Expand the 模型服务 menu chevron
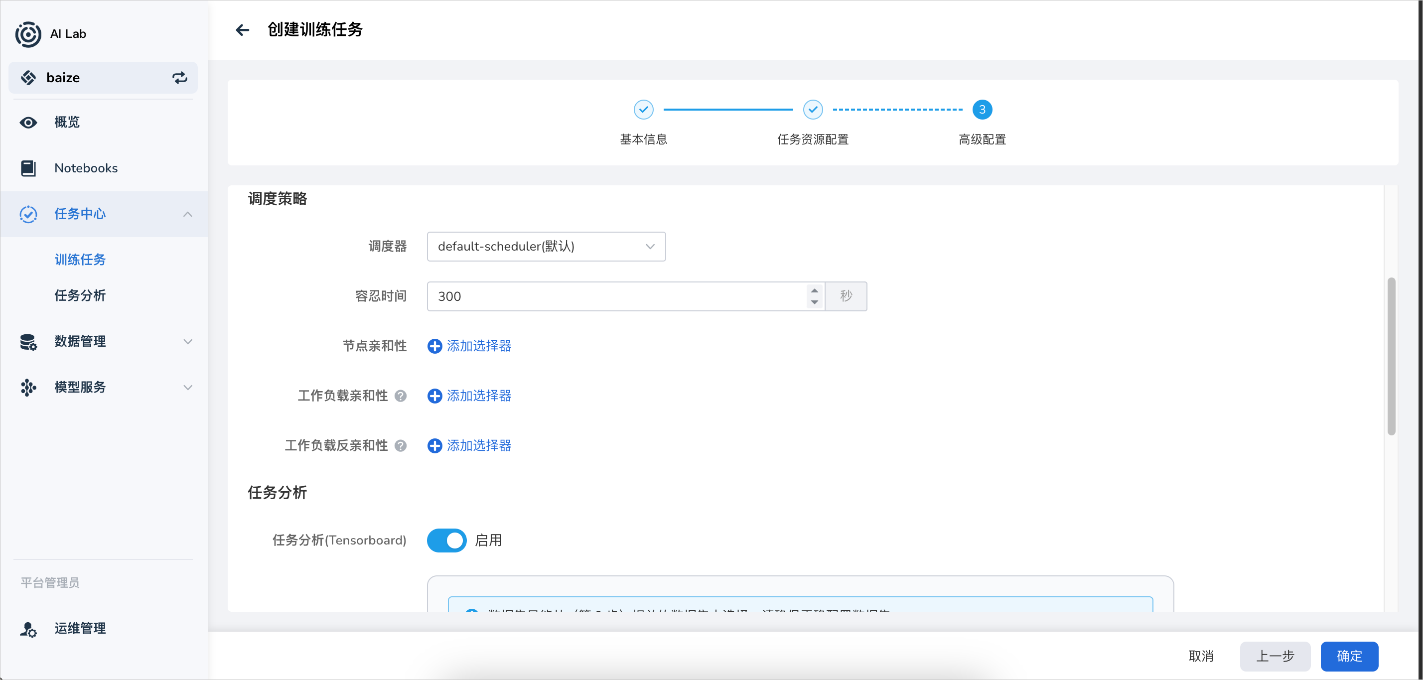This screenshot has height=680, width=1423. pyautogui.click(x=188, y=387)
